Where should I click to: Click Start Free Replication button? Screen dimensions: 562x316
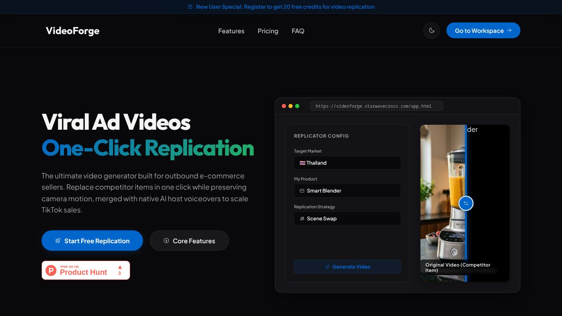(x=92, y=241)
